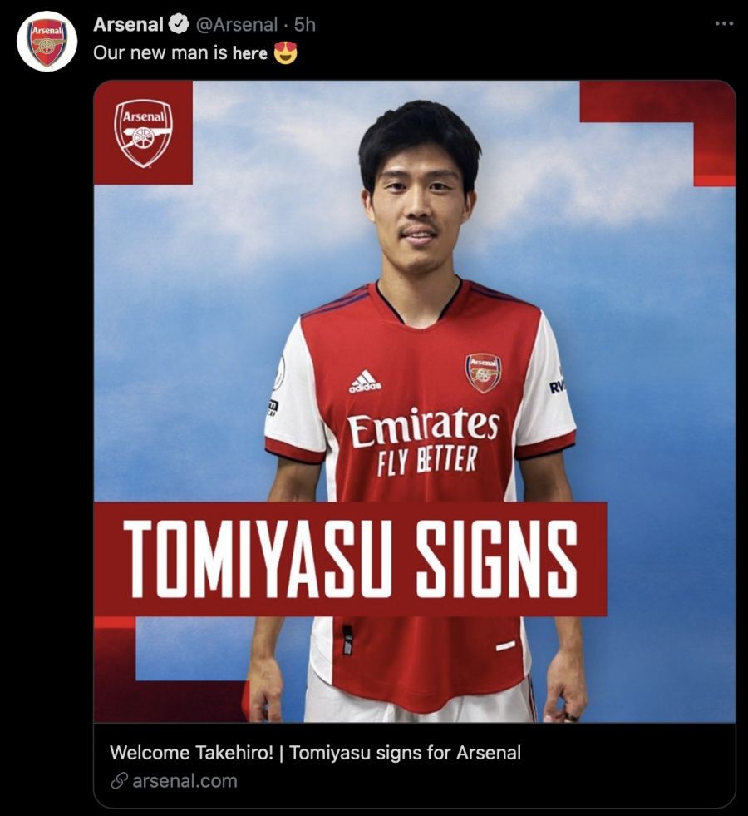Click the tweet text 'Our new man is here'
This screenshot has width=748, height=816.
(180, 53)
